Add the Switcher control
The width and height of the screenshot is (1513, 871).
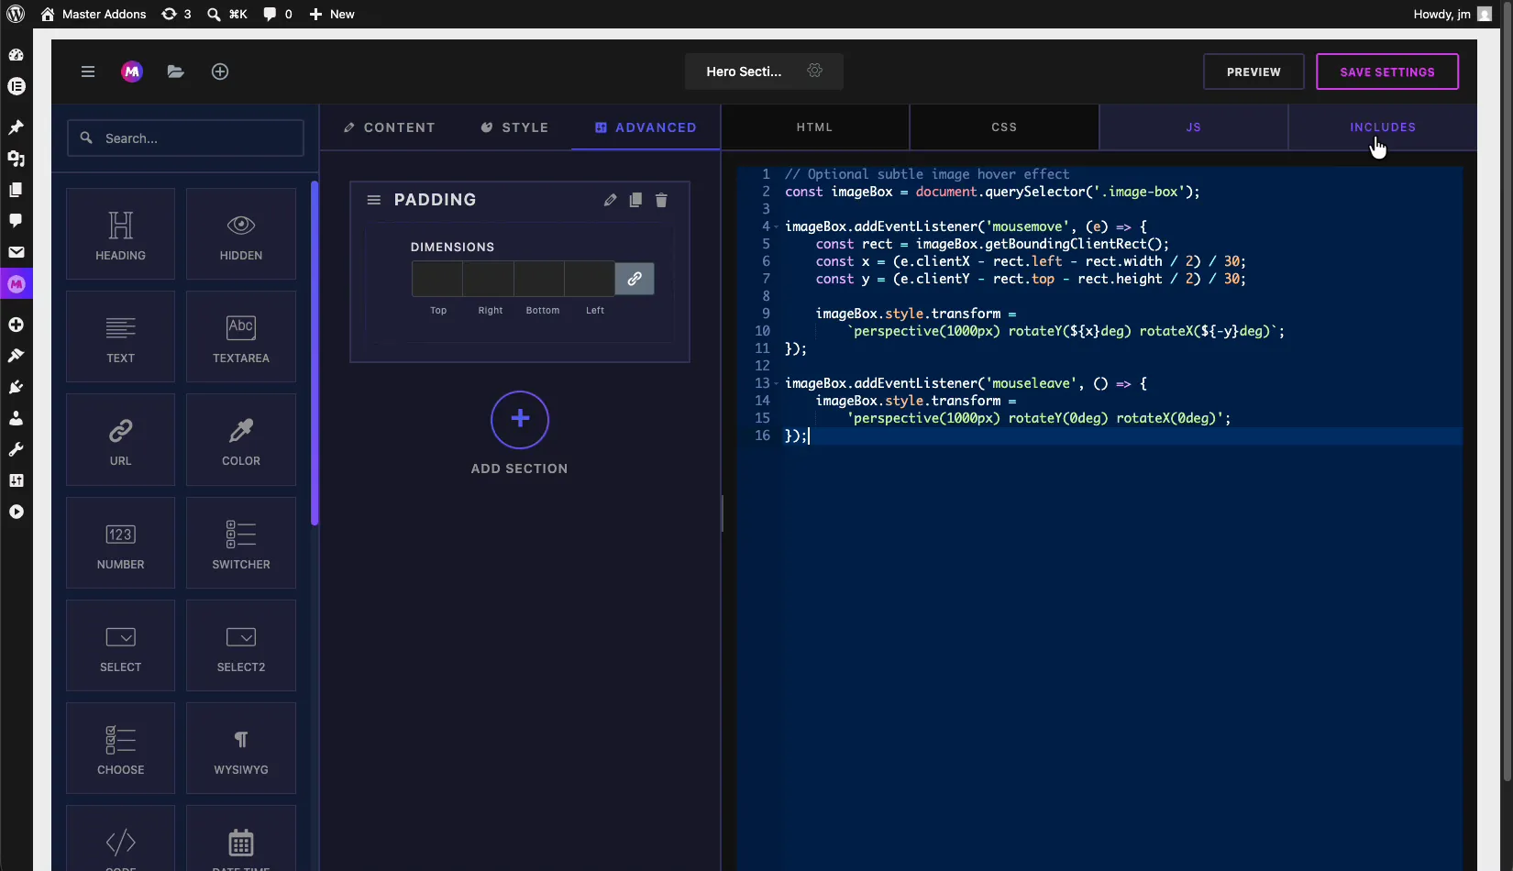[x=241, y=543]
